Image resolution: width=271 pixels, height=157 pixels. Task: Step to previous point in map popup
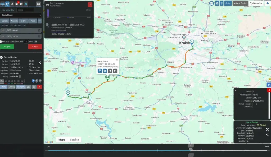(110, 71)
